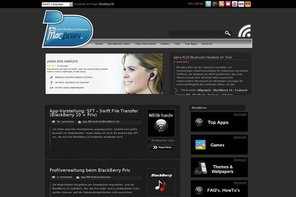Open the BlackBerry Sites menu item
The width and height of the screenshot is (296, 197).
119,44
